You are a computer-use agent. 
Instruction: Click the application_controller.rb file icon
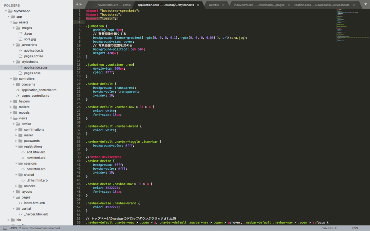coord(18,90)
